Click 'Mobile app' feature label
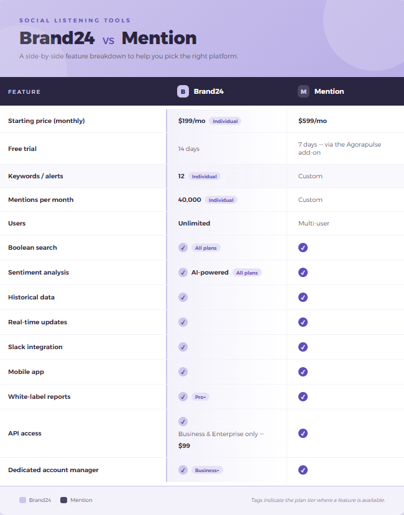 pos(26,371)
